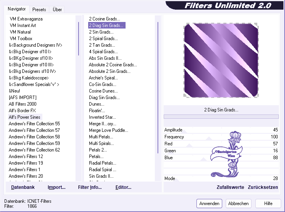Adjust the Mode slider

click(x=221, y=178)
